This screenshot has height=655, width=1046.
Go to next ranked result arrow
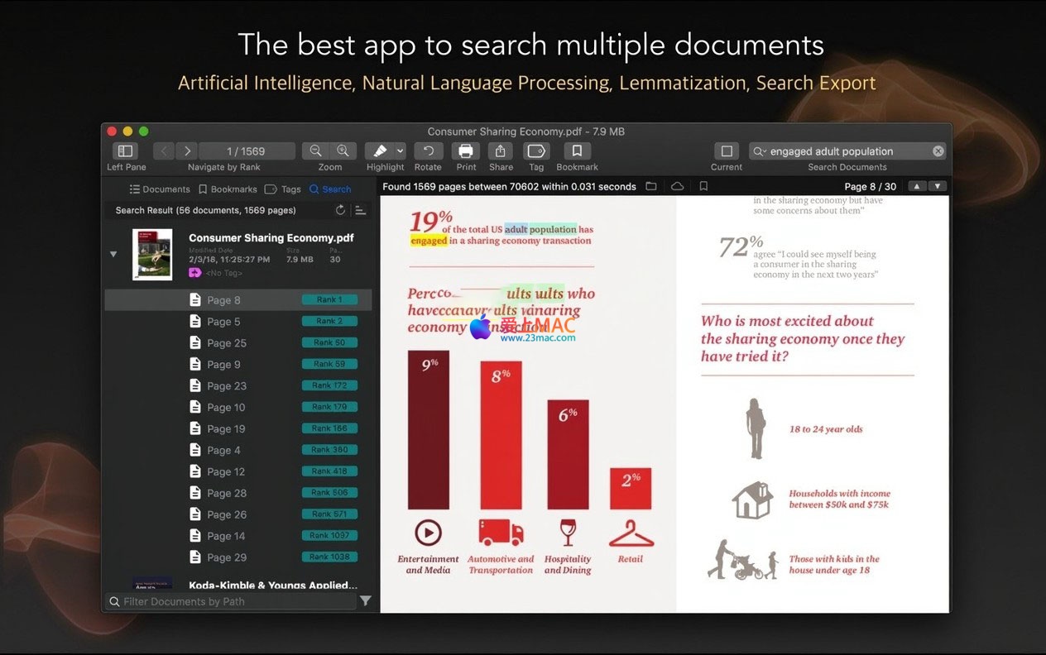click(188, 151)
